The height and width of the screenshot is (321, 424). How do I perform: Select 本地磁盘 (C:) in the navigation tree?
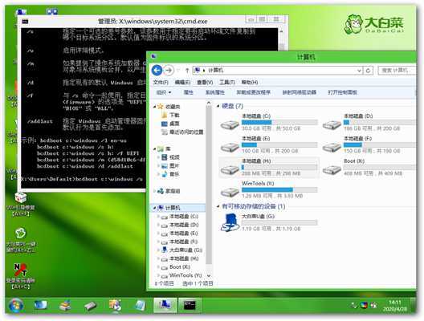pos(184,217)
